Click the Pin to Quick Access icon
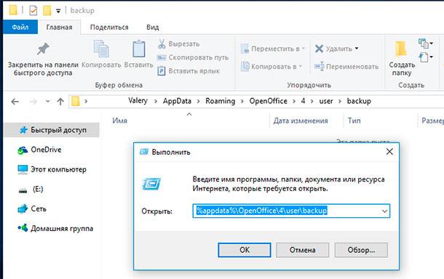 (43, 49)
